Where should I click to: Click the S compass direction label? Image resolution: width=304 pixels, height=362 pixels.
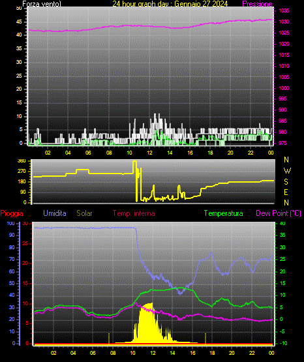point(286,182)
